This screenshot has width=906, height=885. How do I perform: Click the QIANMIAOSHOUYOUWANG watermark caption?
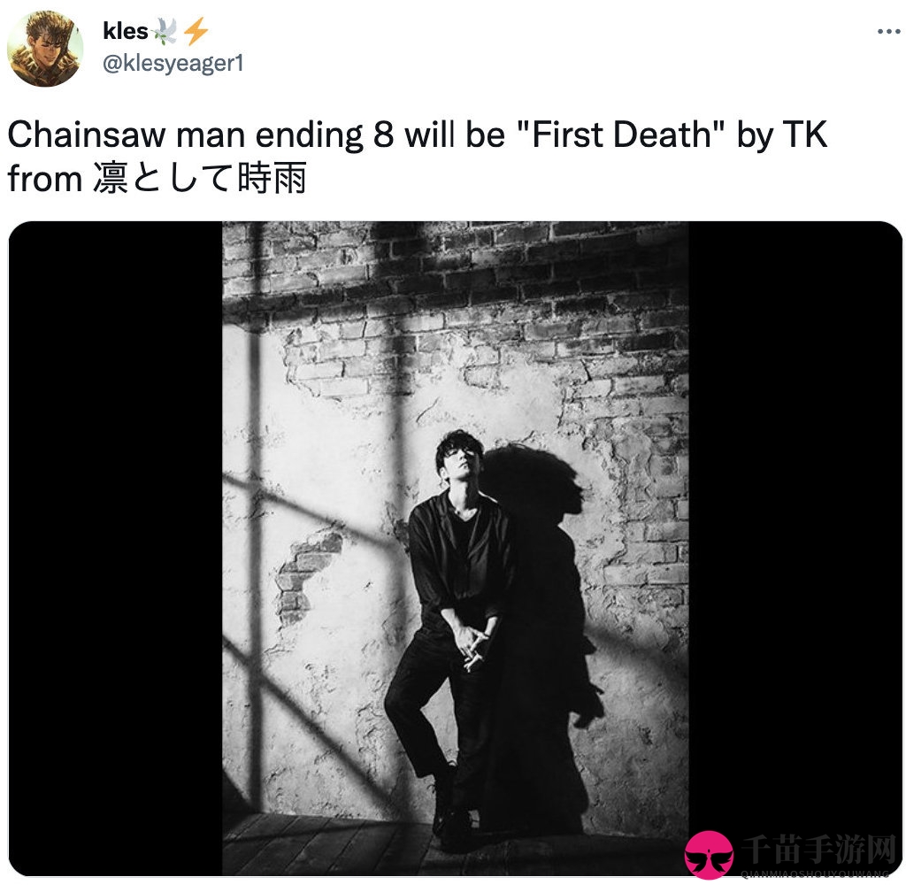point(815,873)
